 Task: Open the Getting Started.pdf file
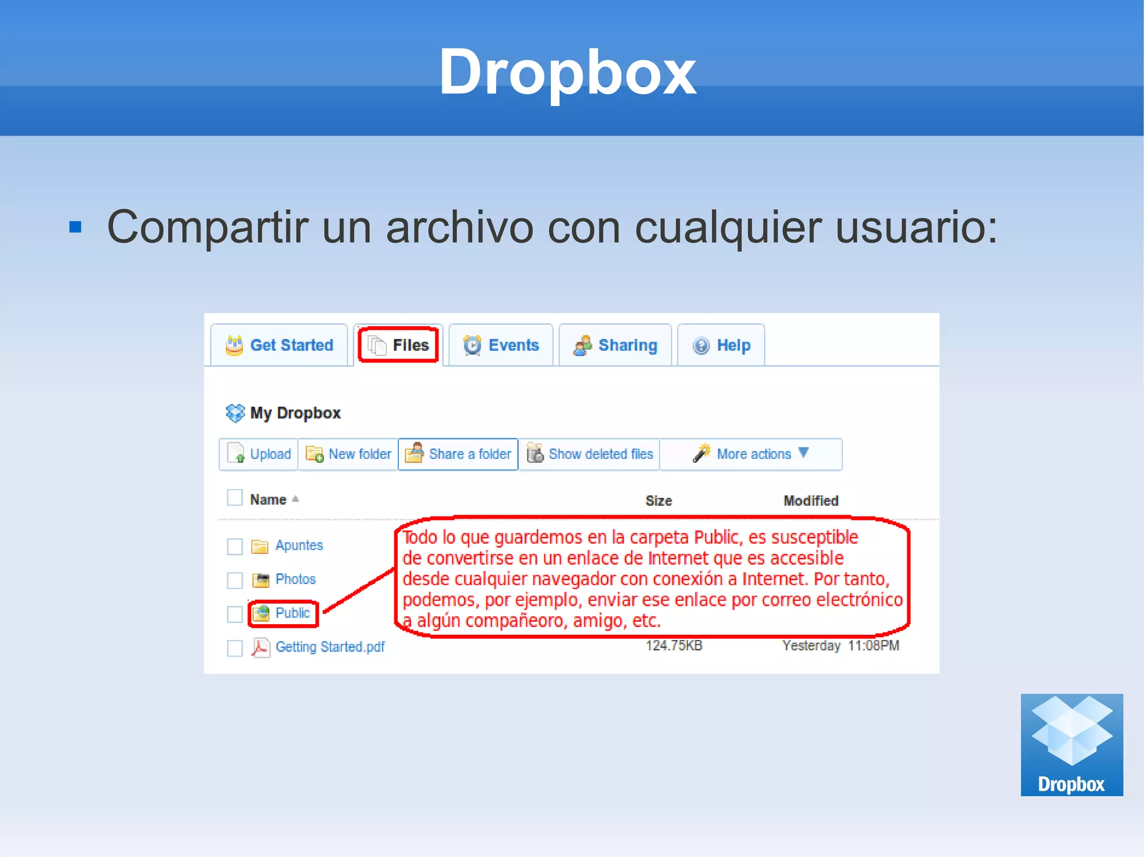pyautogui.click(x=330, y=647)
